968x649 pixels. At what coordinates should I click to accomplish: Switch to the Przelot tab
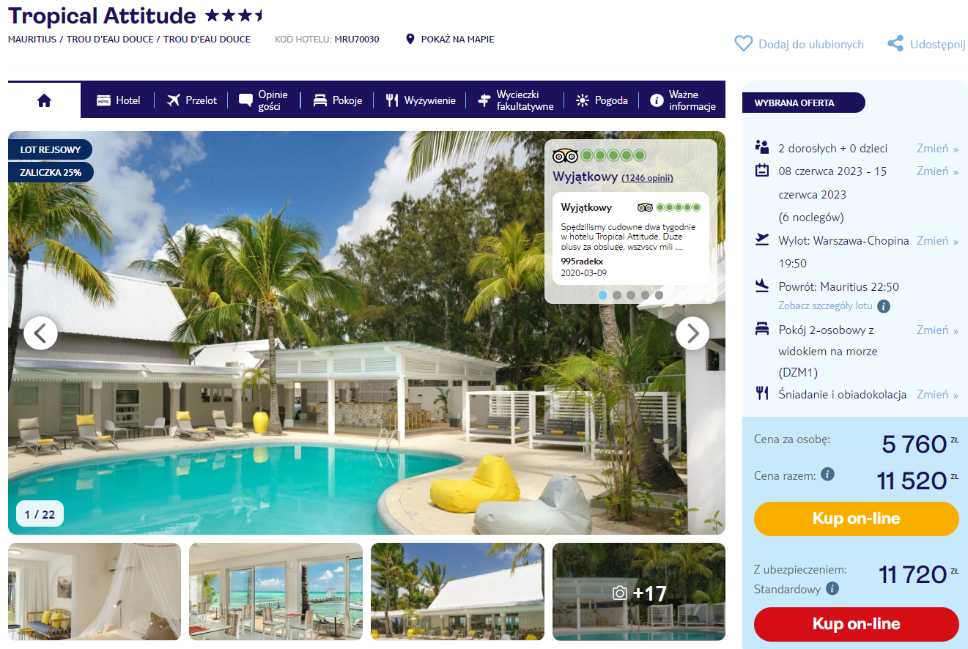pos(191,100)
